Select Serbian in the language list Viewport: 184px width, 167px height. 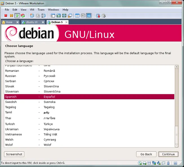[x=89, y=81]
